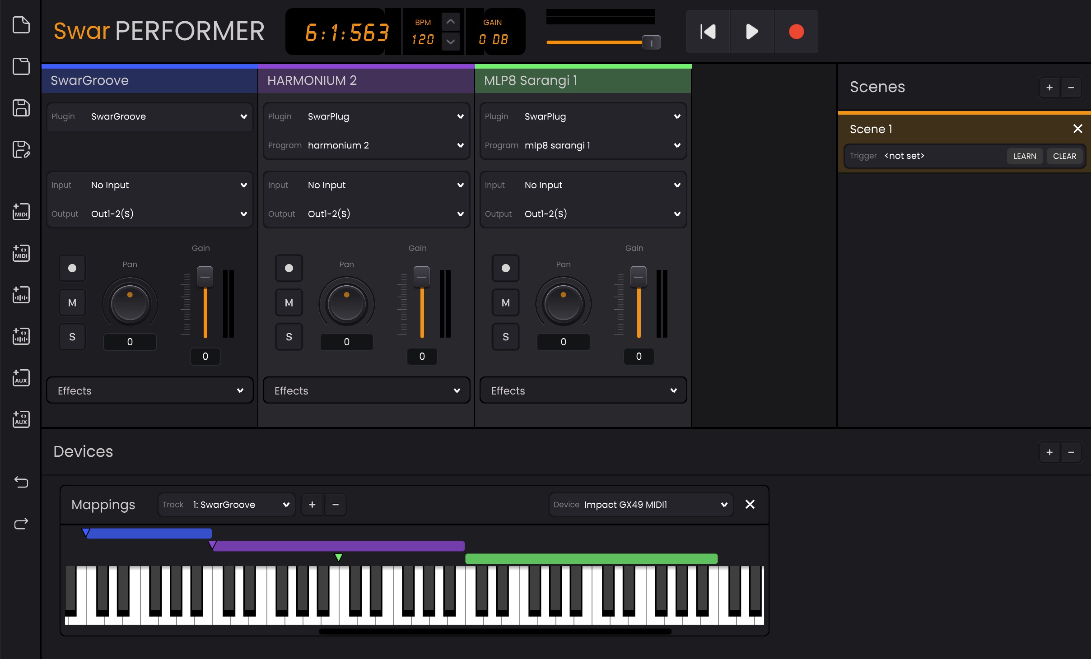Remove a device with Devices minus button

point(1071,452)
